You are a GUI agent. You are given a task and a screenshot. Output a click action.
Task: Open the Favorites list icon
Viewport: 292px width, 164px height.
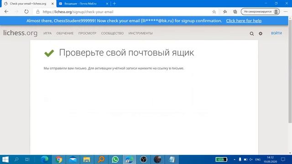(x=225, y=11)
